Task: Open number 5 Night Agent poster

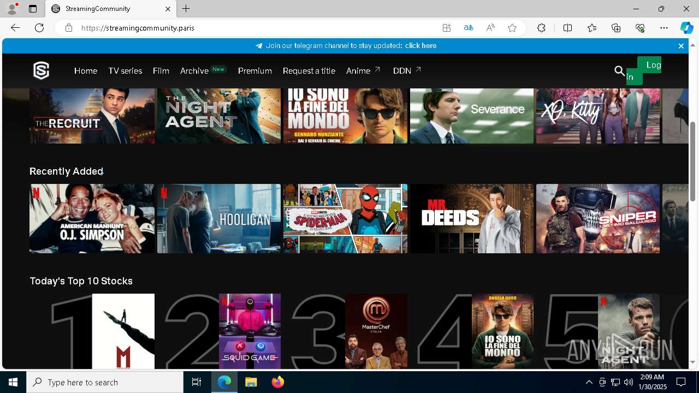Action: pyautogui.click(x=629, y=331)
